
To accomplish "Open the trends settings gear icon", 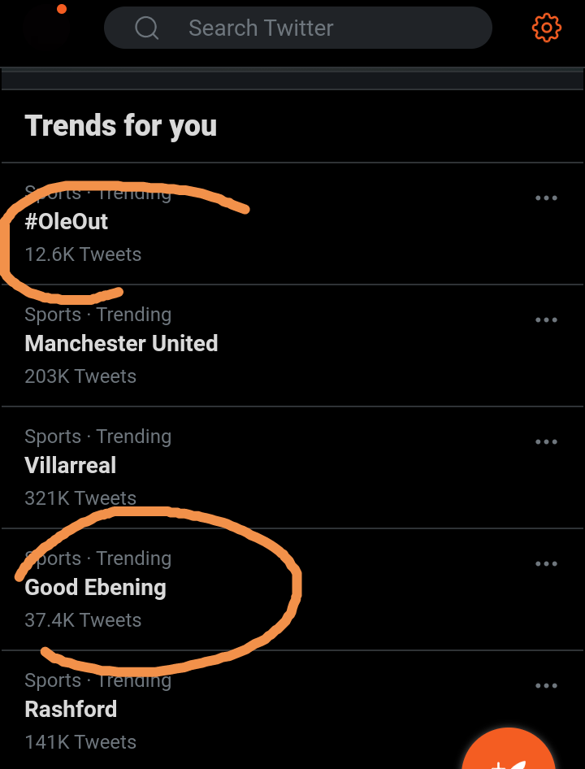I will [546, 28].
